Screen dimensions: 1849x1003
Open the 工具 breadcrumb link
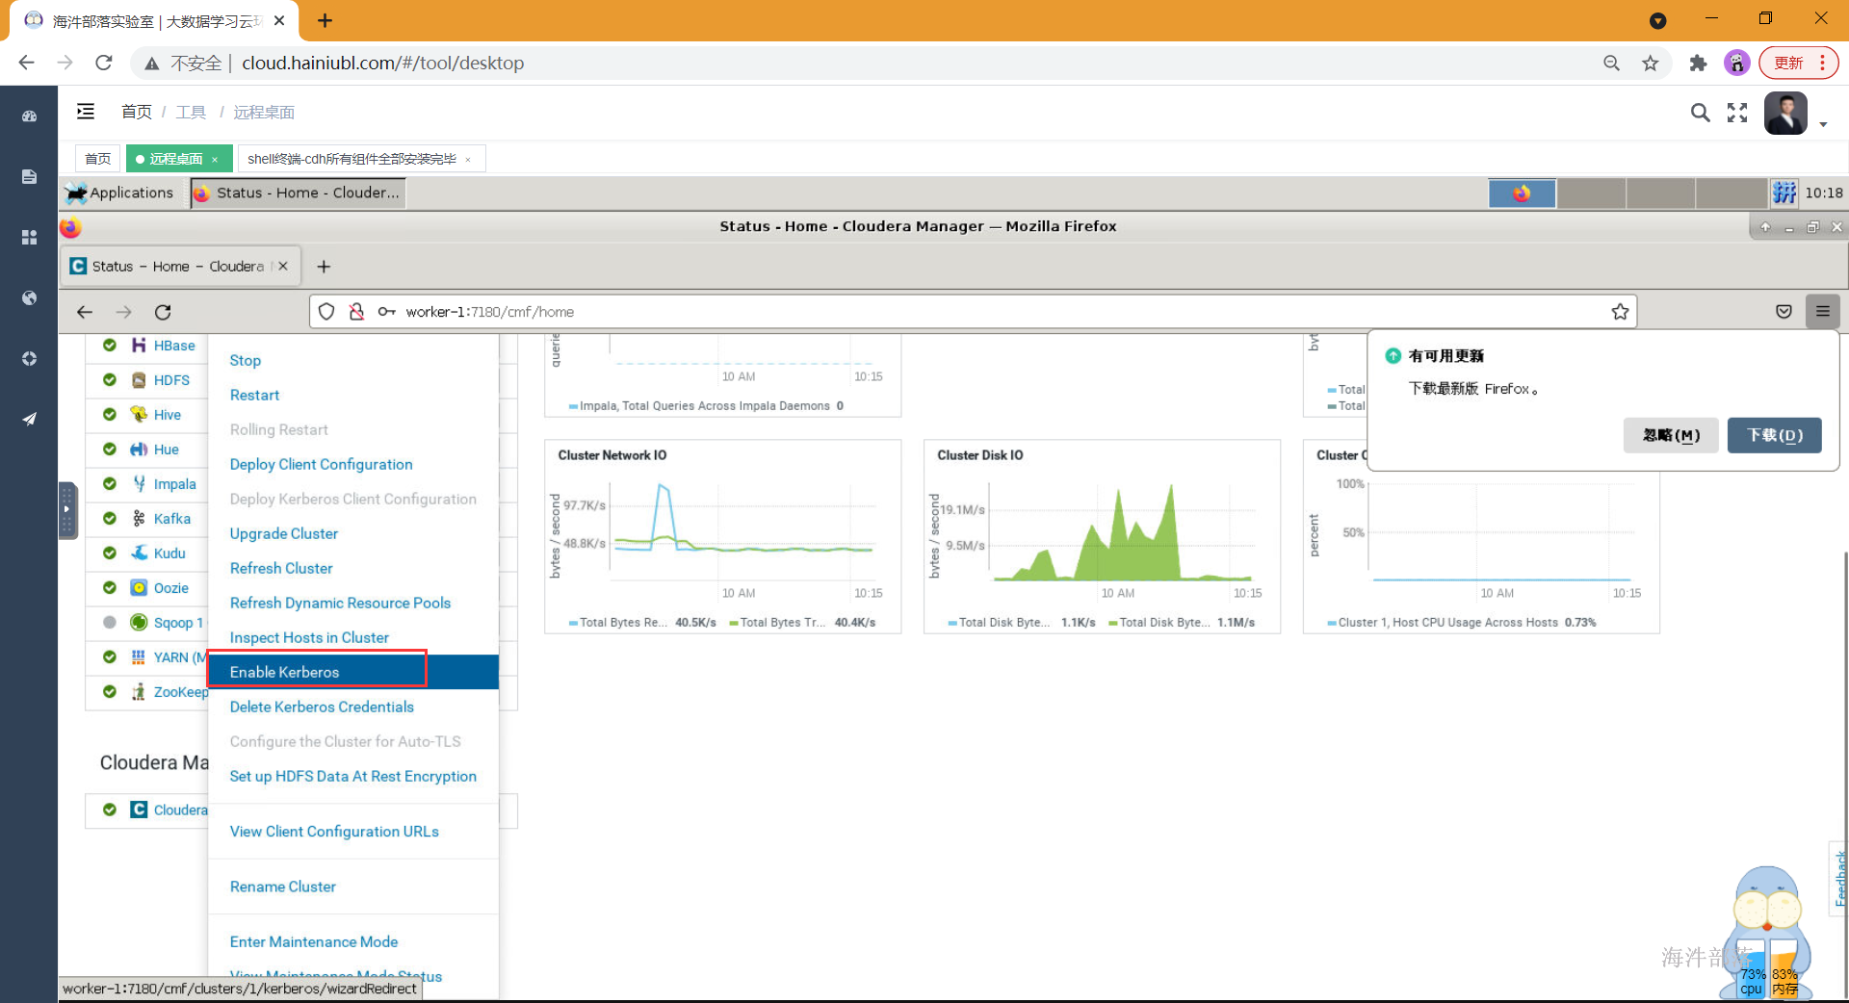[191, 112]
